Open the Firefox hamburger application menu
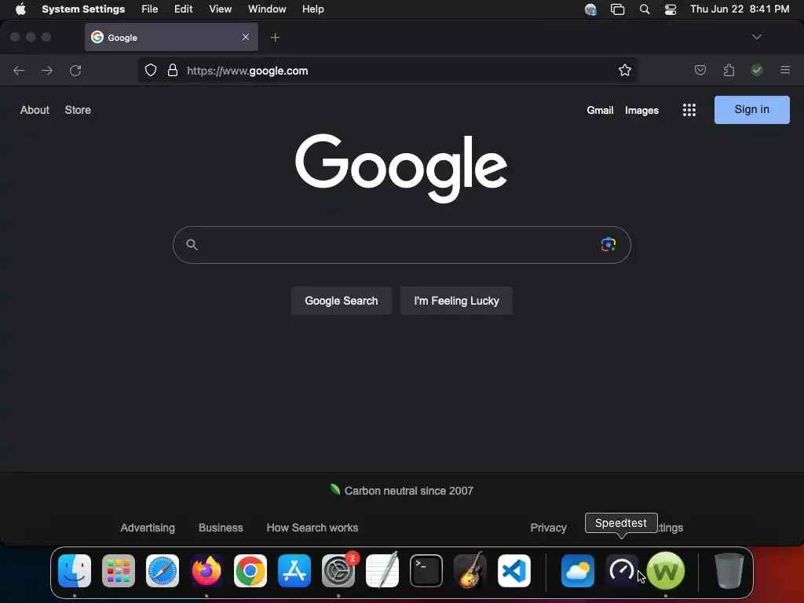Image resolution: width=804 pixels, height=603 pixels. point(785,70)
